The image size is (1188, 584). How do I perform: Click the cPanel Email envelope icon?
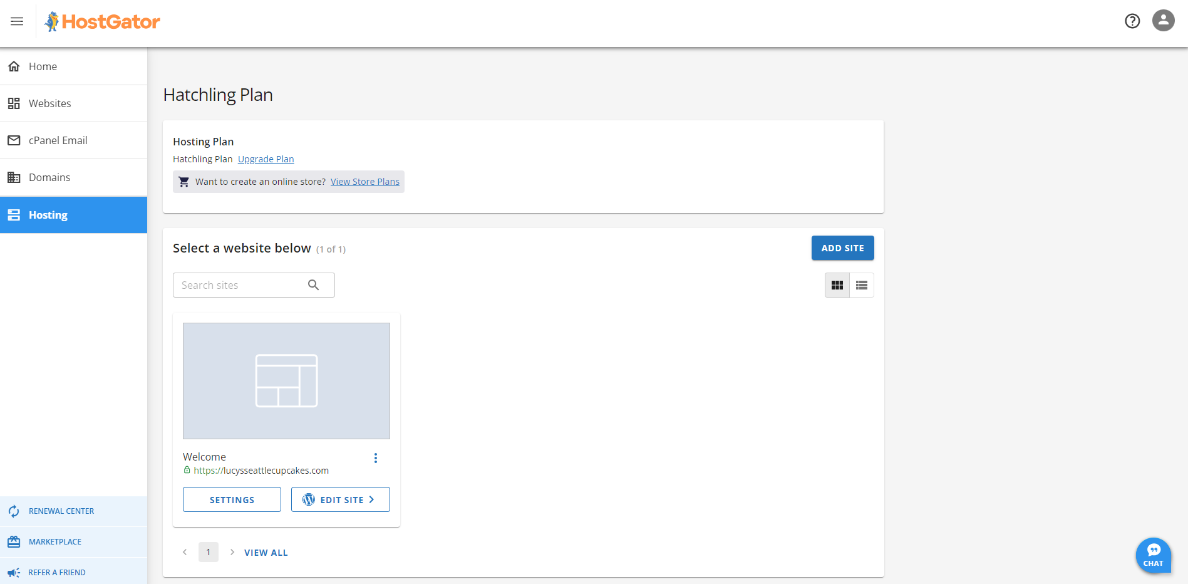click(x=14, y=140)
